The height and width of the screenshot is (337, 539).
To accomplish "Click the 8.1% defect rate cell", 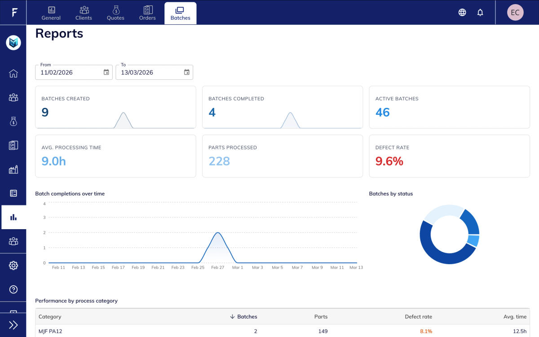I will click(426, 331).
